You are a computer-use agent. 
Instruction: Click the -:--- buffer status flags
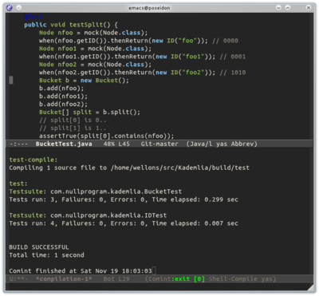tap(18, 144)
